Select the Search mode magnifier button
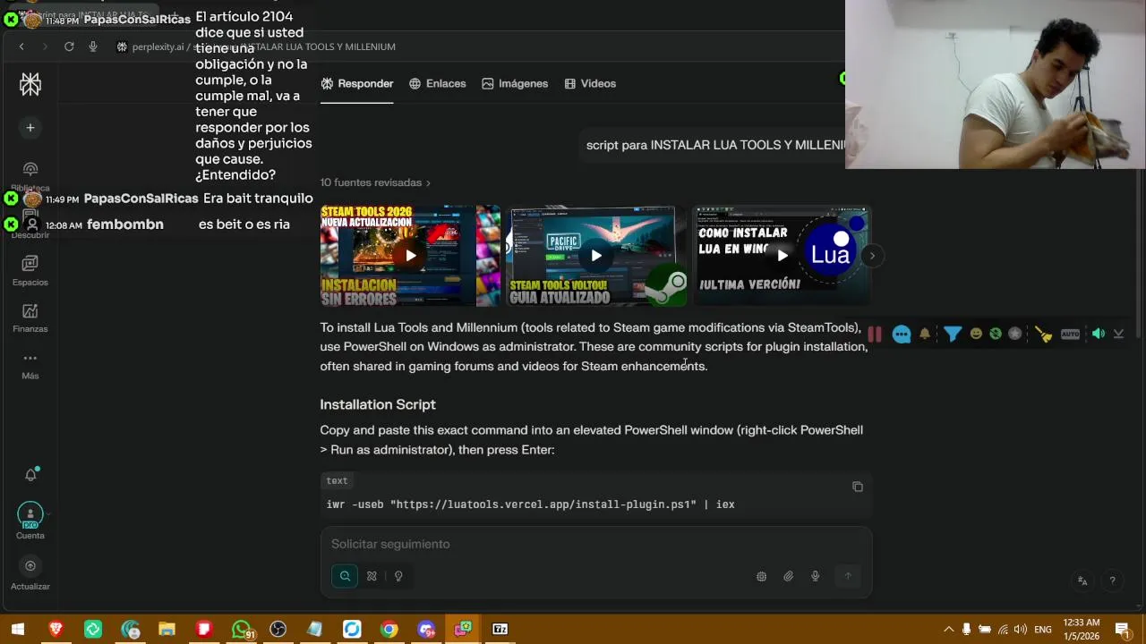 (x=345, y=576)
